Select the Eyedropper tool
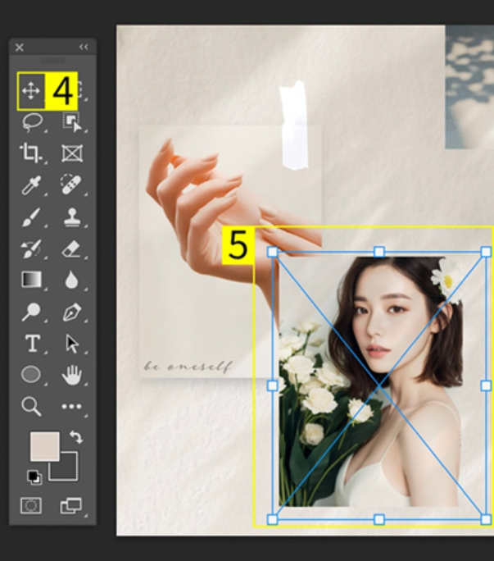494x561 pixels. coord(31,185)
